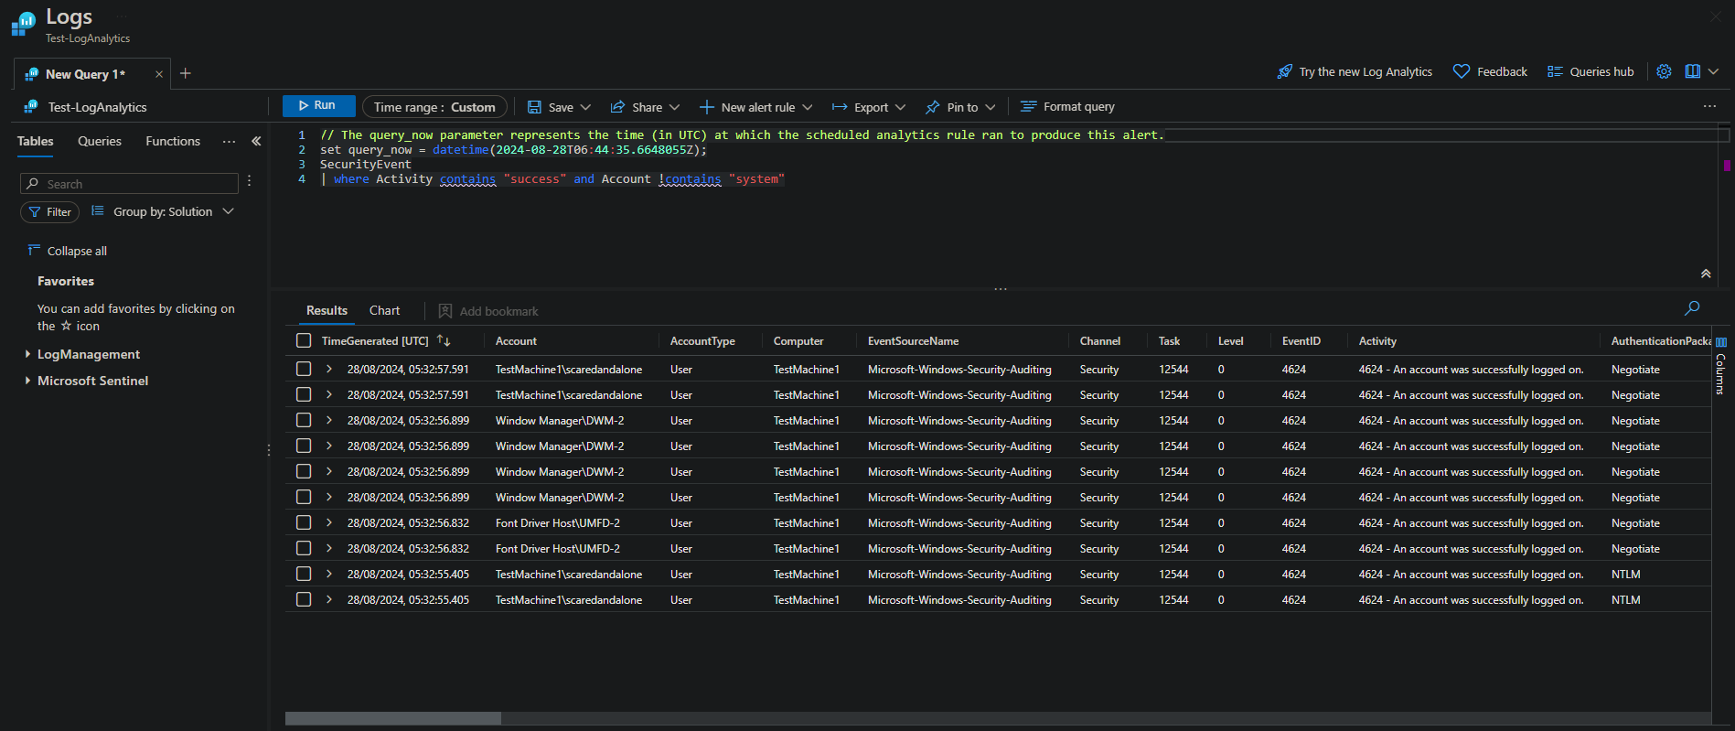This screenshot has height=731, width=1735.
Task: Expand the first 05:32:57.591 result row
Action: [x=329, y=369]
